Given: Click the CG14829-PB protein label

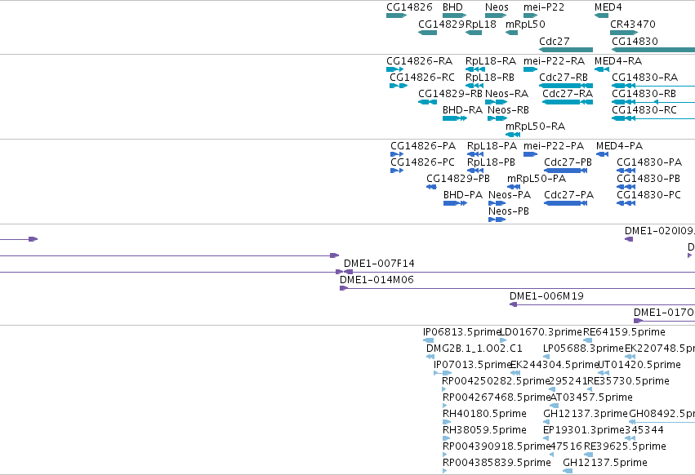Looking at the screenshot, I should coord(458,179).
